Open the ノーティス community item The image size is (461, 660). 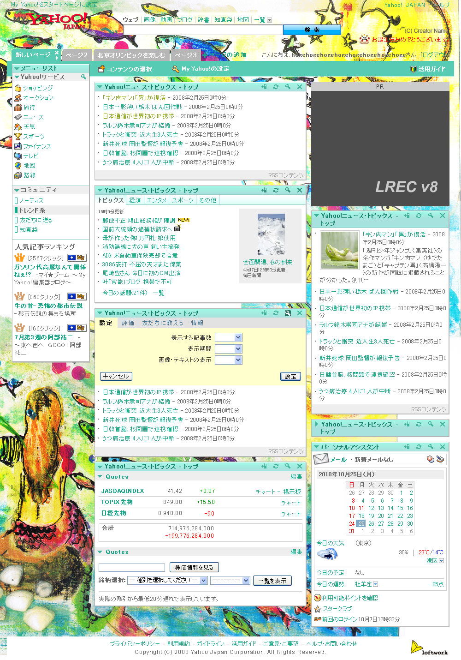tap(31, 200)
